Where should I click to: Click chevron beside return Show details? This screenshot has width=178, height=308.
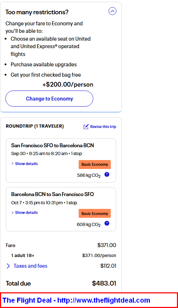(x=12, y=212)
